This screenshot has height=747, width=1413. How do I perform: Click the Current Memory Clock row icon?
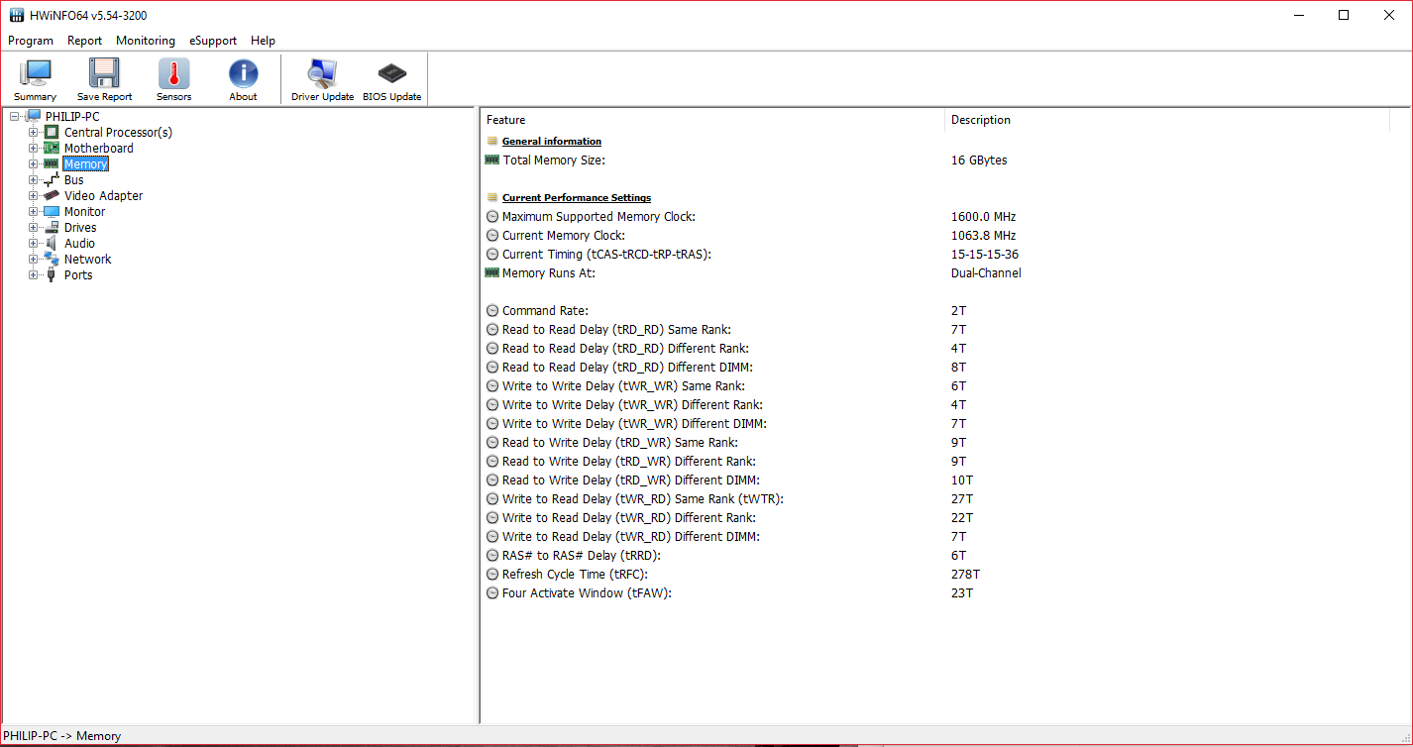point(492,235)
